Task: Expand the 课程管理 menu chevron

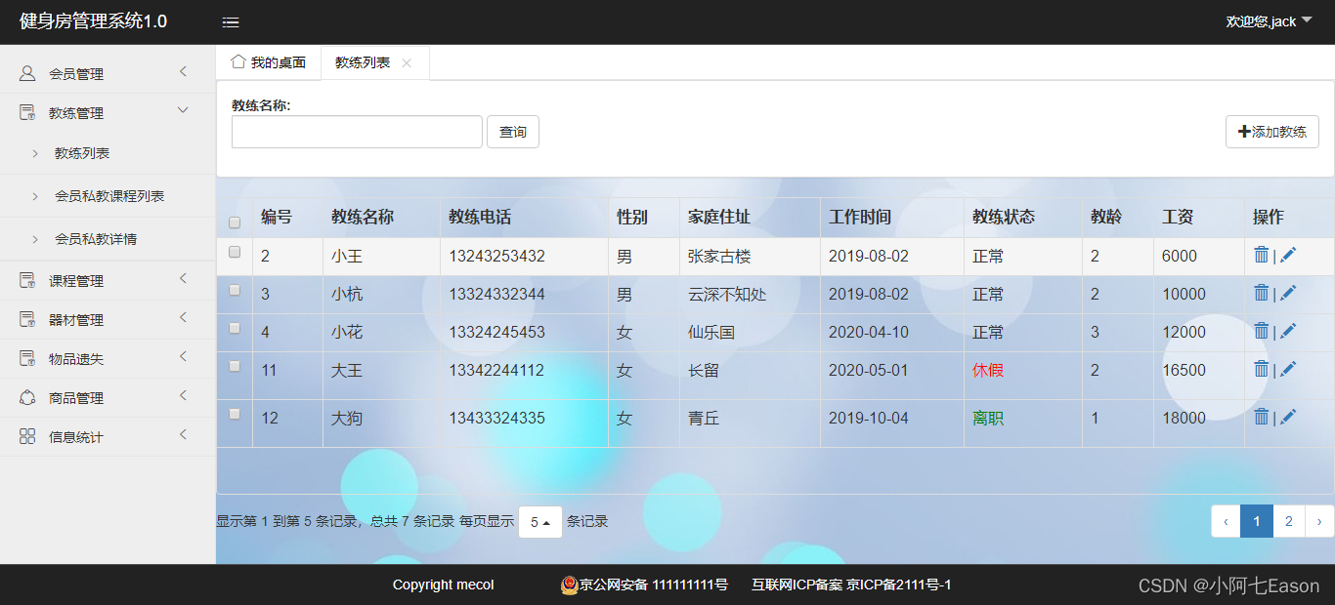Action: tap(183, 278)
